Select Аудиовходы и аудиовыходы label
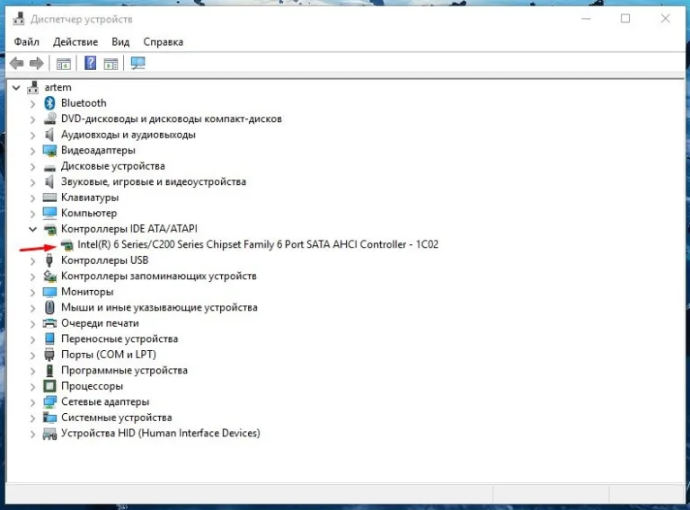The height and width of the screenshot is (510, 690). [x=128, y=135]
